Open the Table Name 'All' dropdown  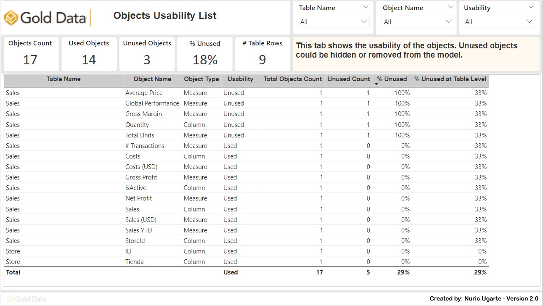point(334,21)
